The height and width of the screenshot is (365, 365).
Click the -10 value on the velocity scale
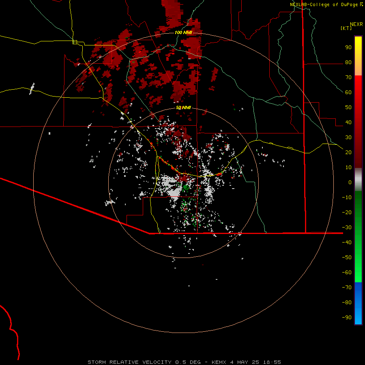pyautogui.click(x=347, y=198)
